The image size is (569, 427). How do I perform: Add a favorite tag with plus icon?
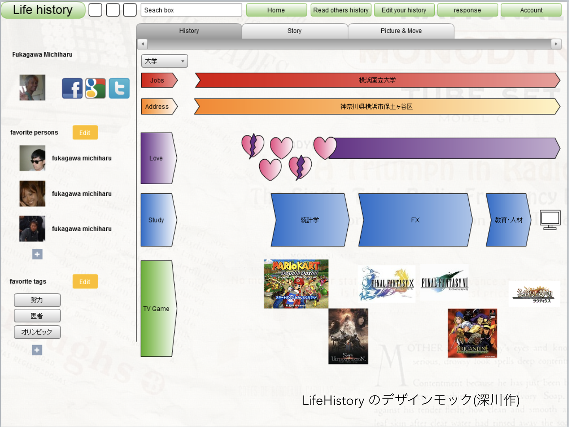tap(37, 350)
